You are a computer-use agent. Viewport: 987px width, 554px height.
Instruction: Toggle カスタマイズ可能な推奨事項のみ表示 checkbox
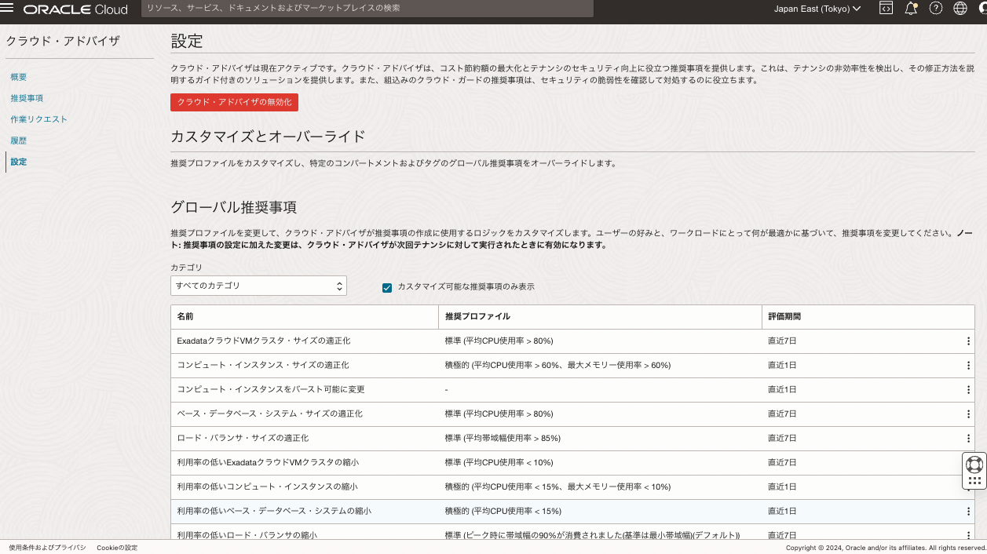click(x=386, y=287)
